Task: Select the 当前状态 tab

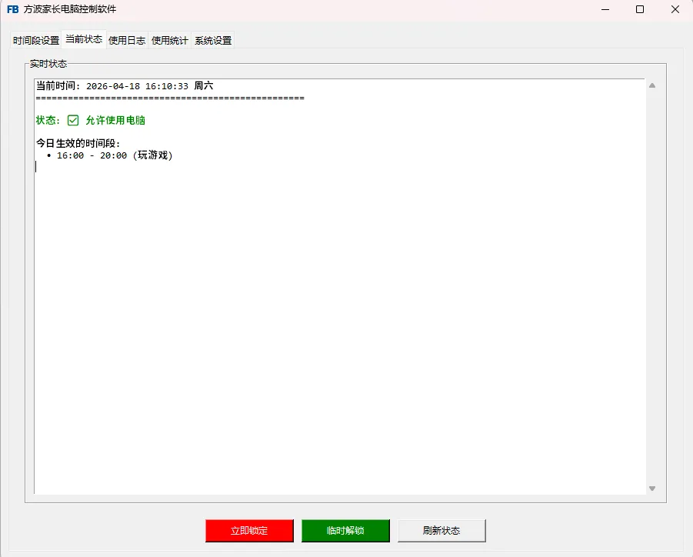Action: coord(84,39)
